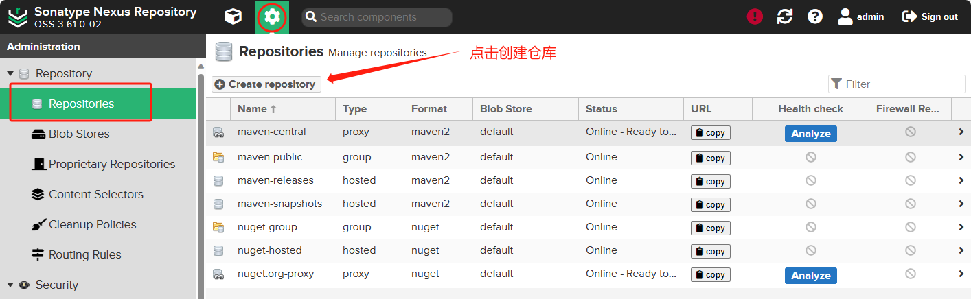Click the nuget.org-proxy repository icon

pyautogui.click(x=218, y=274)
